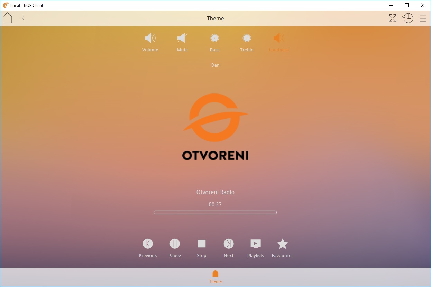This screenshot has width=431, height=287.
Task: Select the Treble knob icon
Action: (x=247, y=38)
